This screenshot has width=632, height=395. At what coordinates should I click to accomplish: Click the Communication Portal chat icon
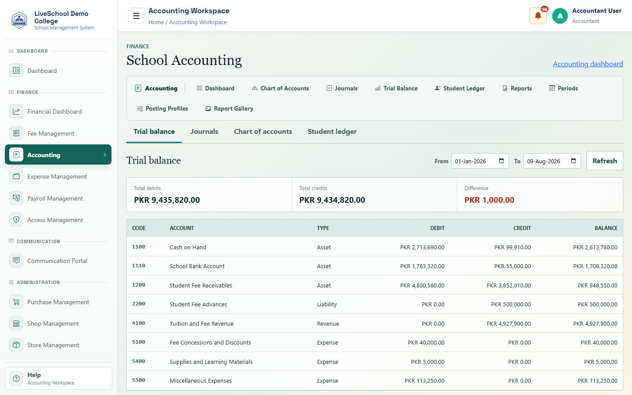coord(16,261)
